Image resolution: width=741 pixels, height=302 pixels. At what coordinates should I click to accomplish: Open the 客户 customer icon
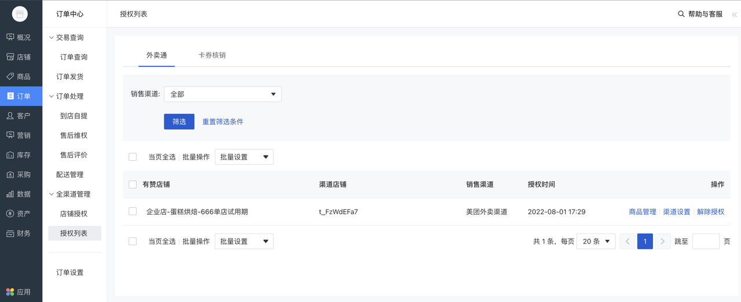tap(10, 116)
